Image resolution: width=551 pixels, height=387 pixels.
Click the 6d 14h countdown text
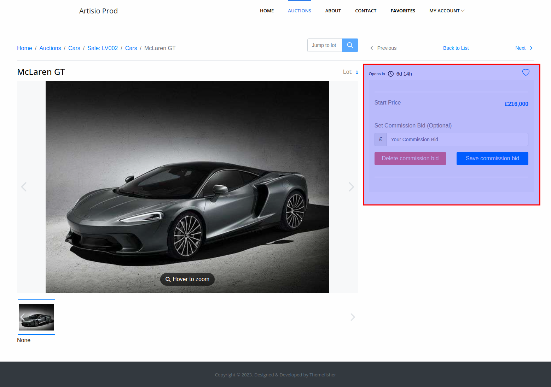(x=404, y=74)
